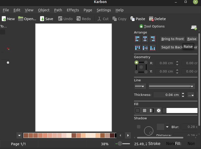Click the Redo toolbar button

coord(83,19)
